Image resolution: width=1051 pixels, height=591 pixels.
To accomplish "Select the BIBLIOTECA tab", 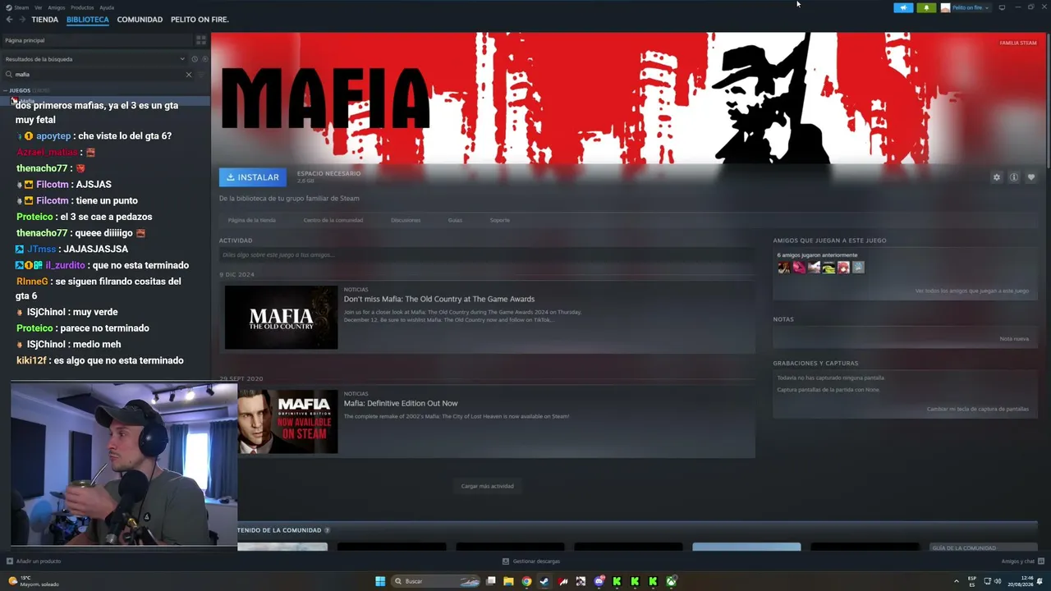I will coord(88,19).
